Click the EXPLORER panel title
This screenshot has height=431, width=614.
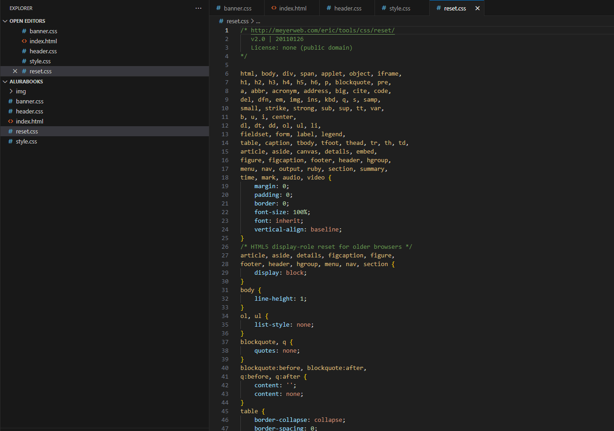click(21, 8)
